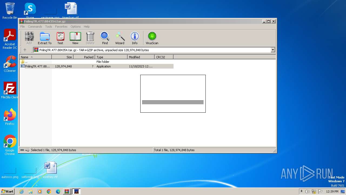Screen dimensions: 346x195
Task: Open Internet Explorer from taskbar
Action: (21, 191)
